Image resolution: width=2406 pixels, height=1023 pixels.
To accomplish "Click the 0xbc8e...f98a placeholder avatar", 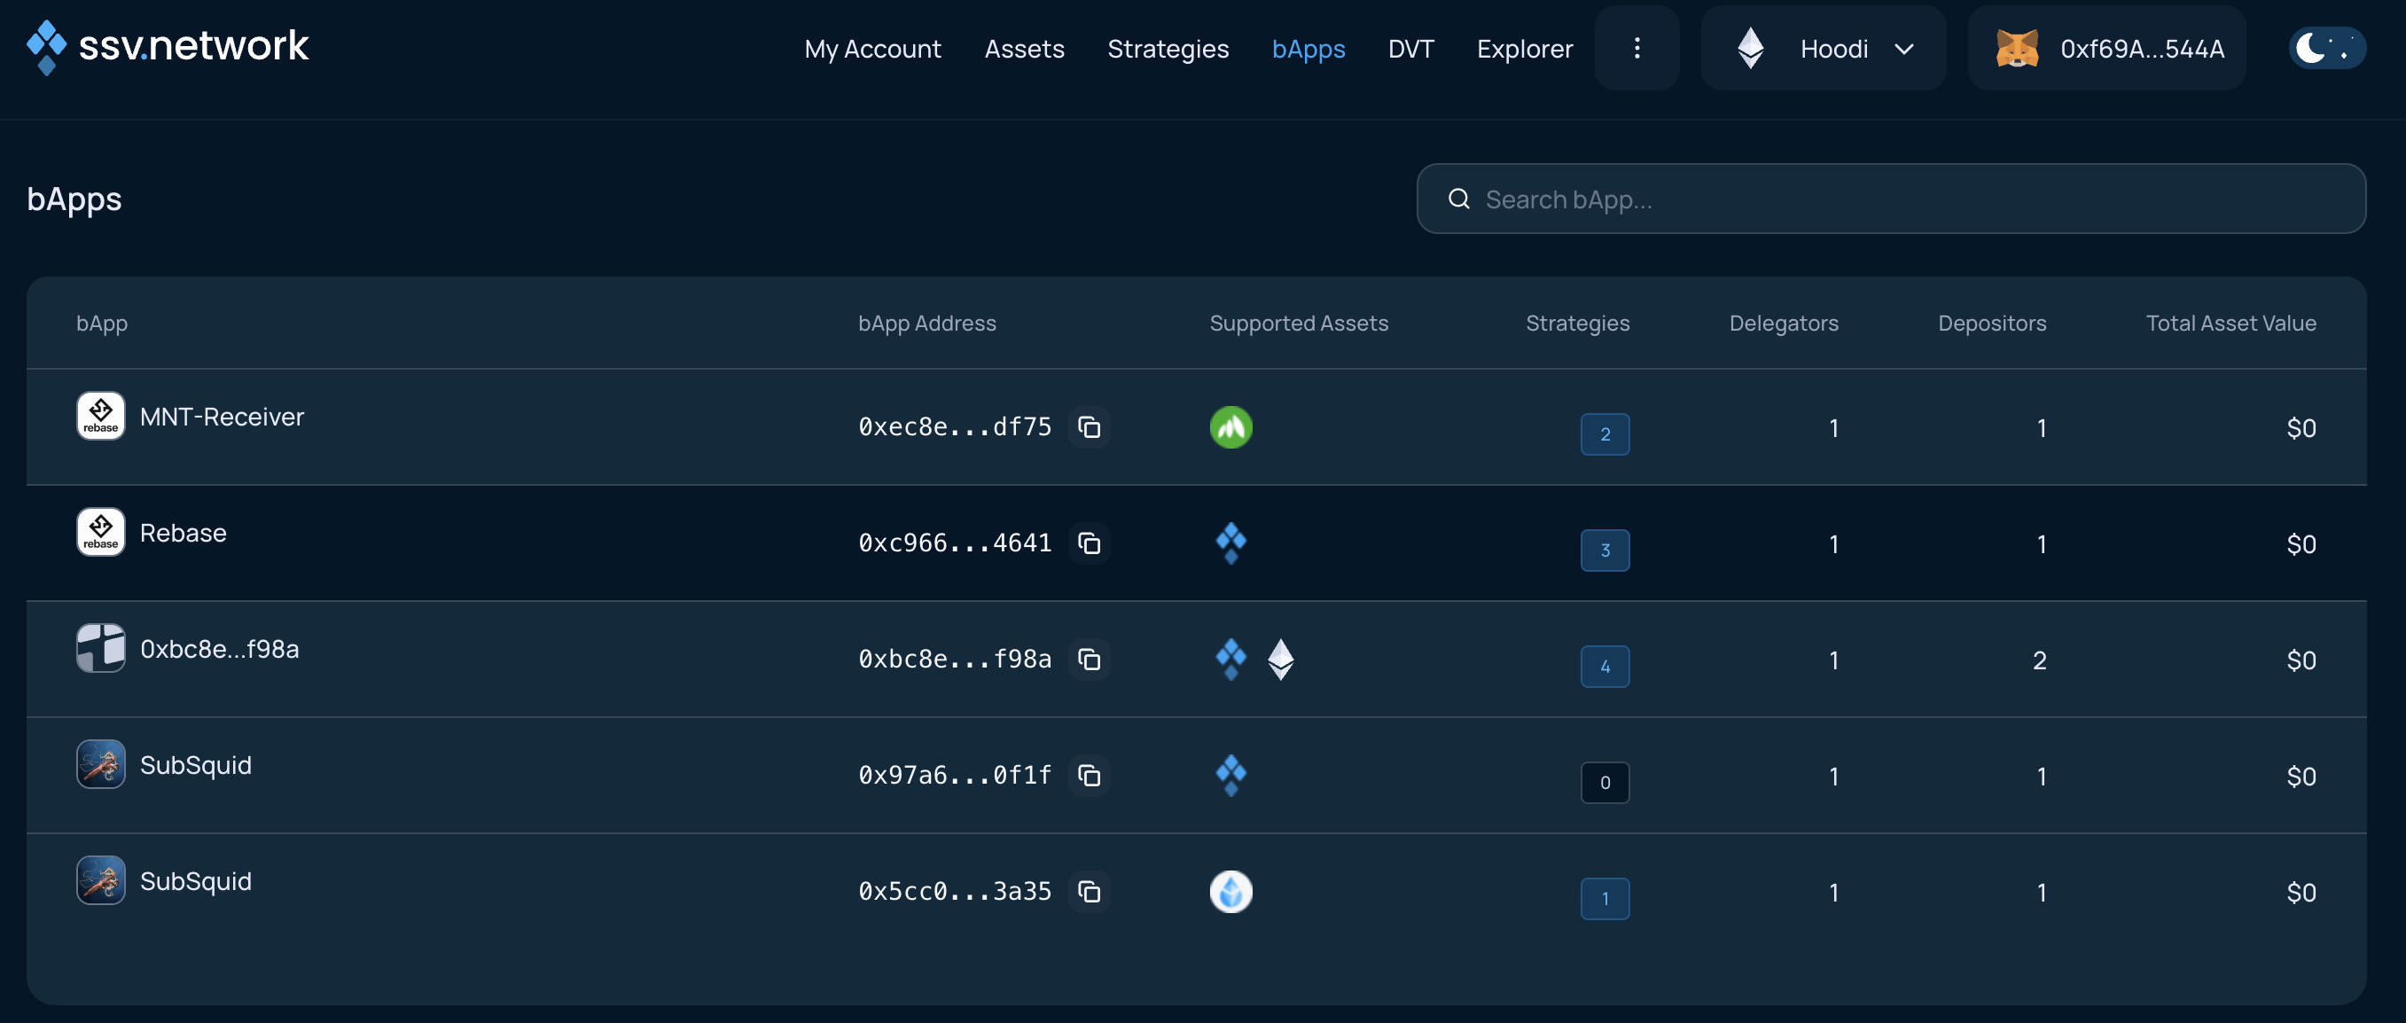I will point(101,647).
